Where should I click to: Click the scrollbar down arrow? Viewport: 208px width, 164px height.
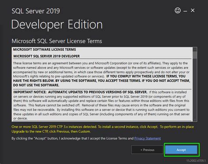pyautogui.click(x=195, y=120)
